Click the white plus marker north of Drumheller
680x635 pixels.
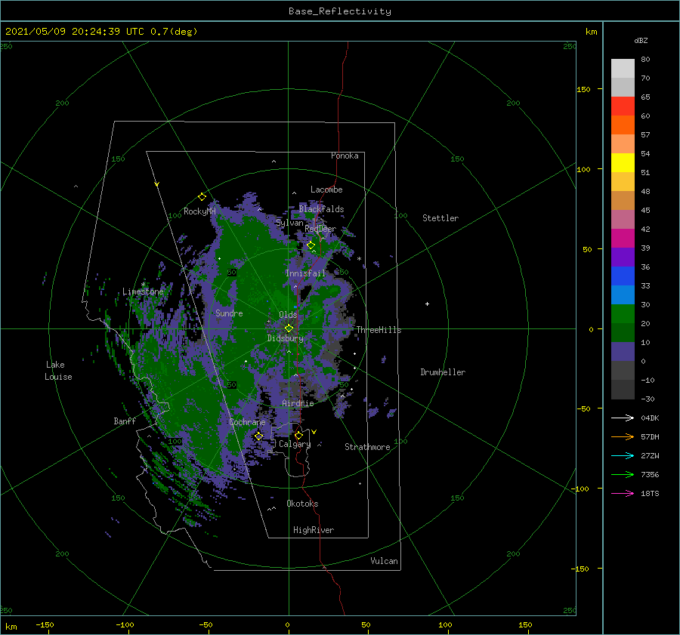(427, 304)
